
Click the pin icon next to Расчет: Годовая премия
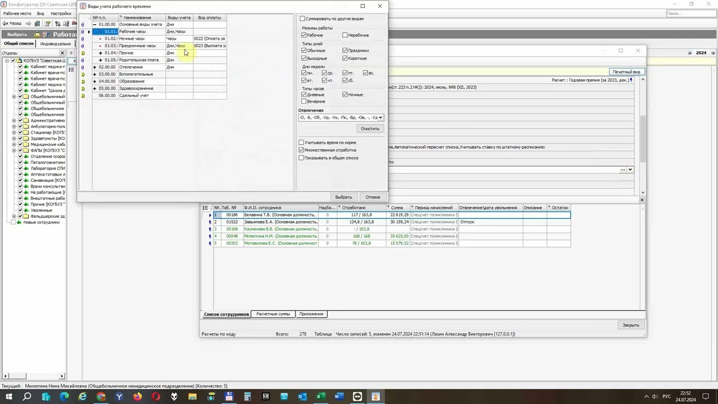point(631,80)
